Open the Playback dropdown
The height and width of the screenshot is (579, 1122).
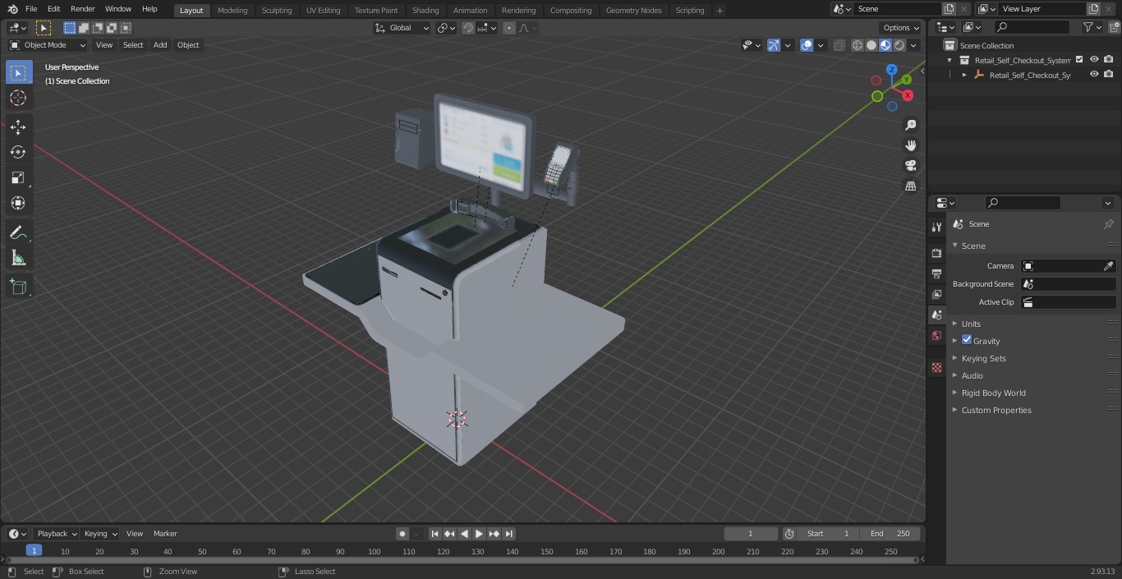pyautogui.click(x=56, y=534)
